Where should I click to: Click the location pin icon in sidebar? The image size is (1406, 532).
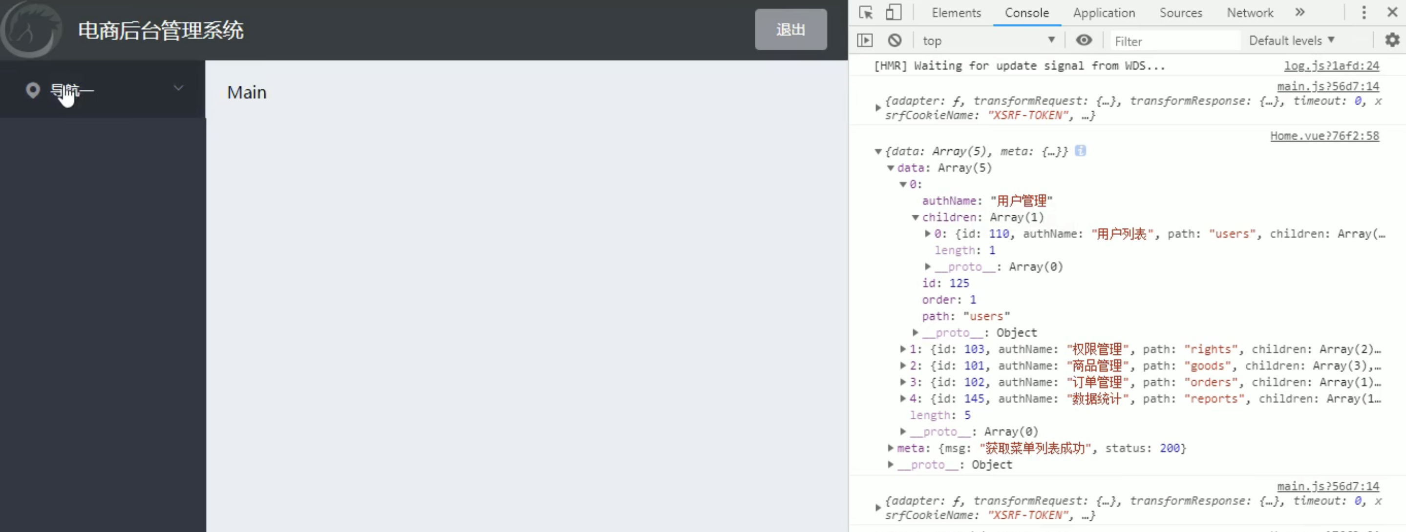click(33, 90)
